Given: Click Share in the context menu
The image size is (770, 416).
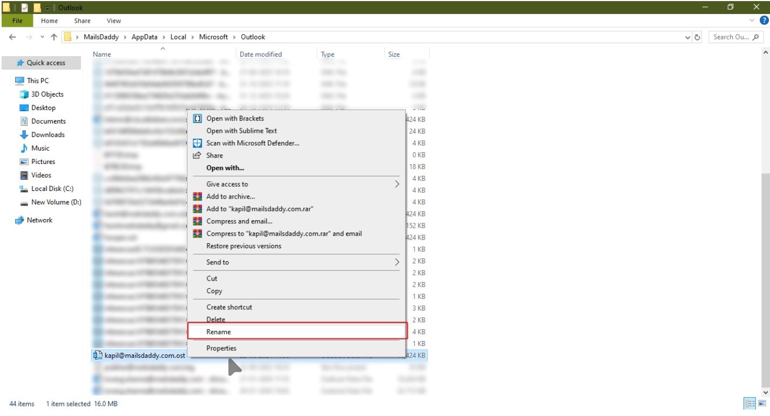Looking at the screenshot, I should point(296,155).
